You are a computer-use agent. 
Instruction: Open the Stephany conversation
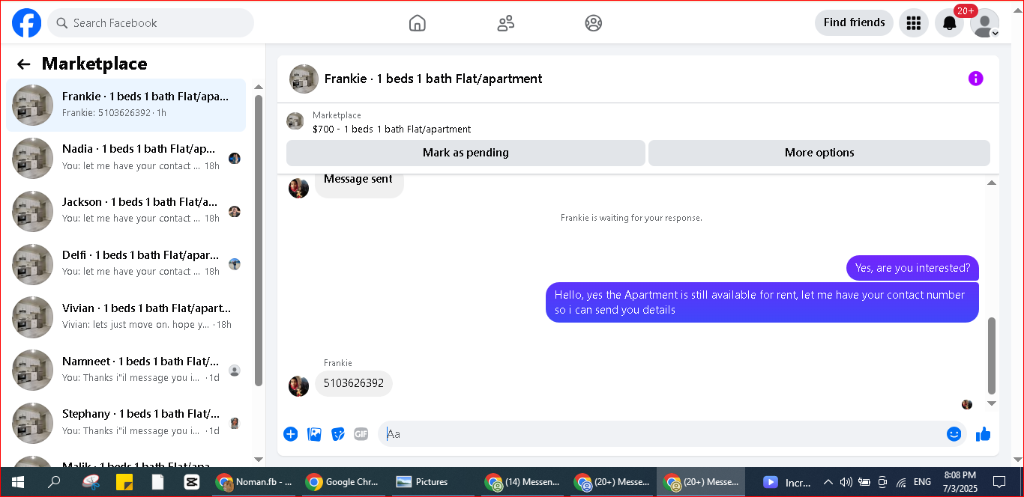[126, 423]
